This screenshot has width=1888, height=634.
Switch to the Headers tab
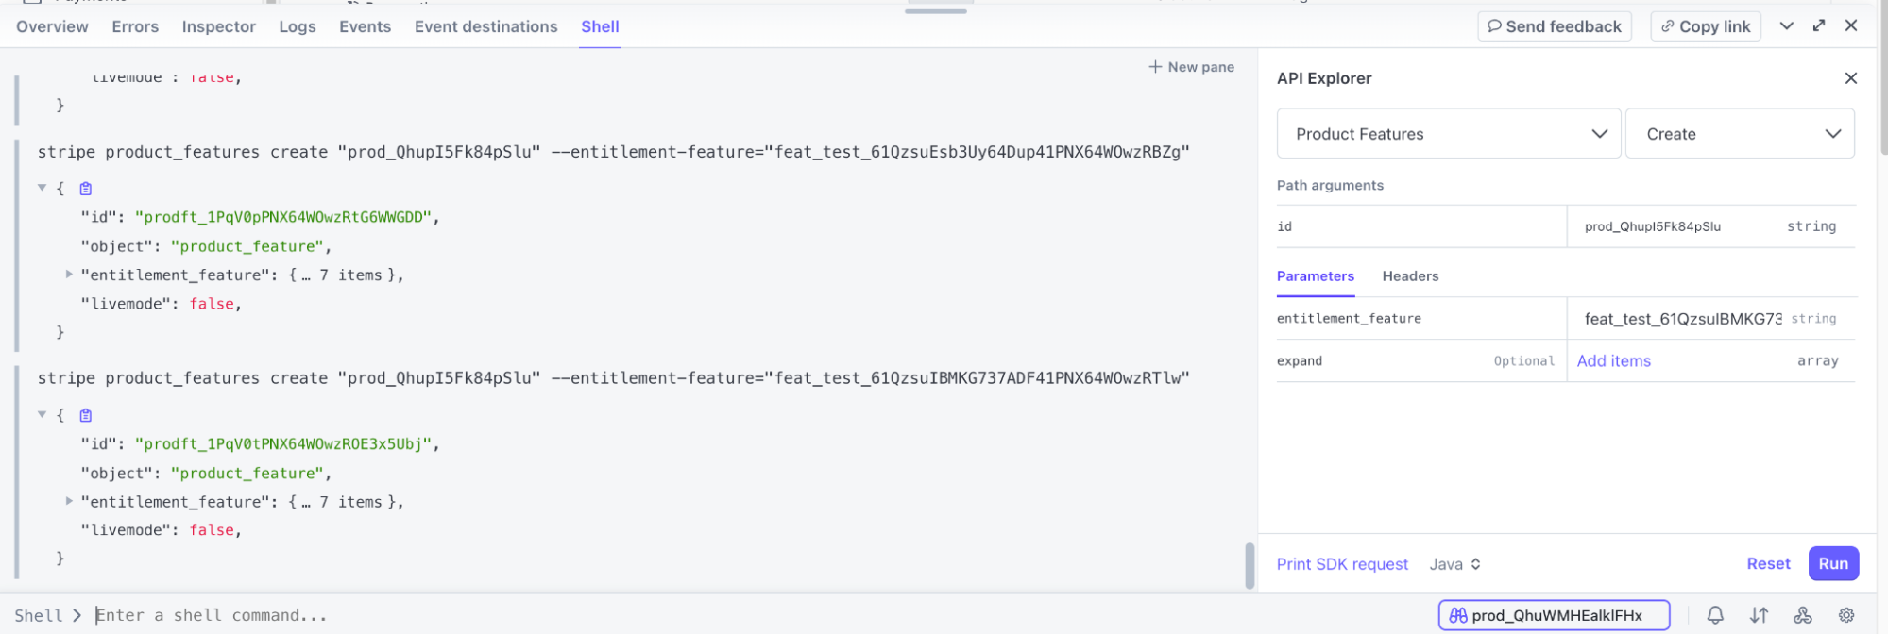click(x=1410, y=276)
